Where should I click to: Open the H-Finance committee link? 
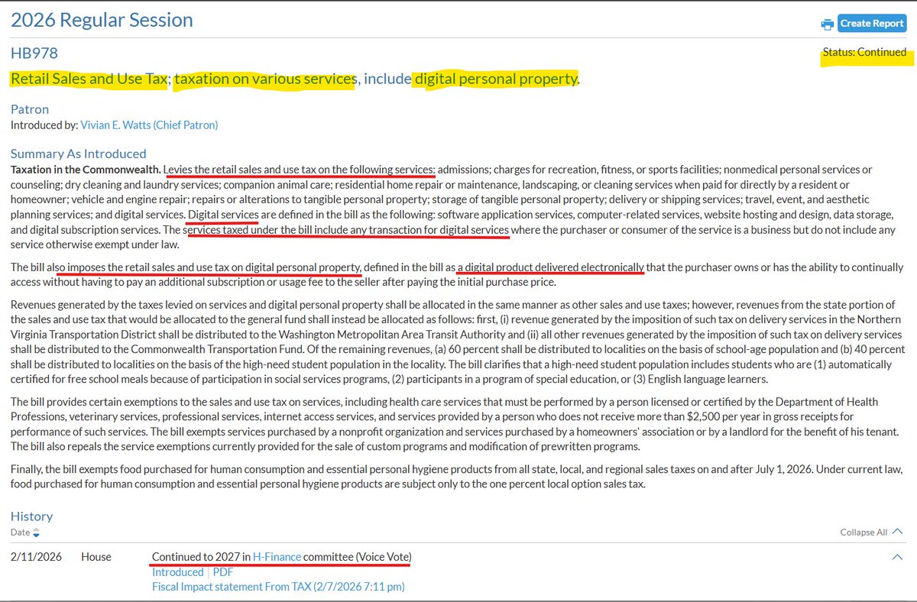click(277, 557)
